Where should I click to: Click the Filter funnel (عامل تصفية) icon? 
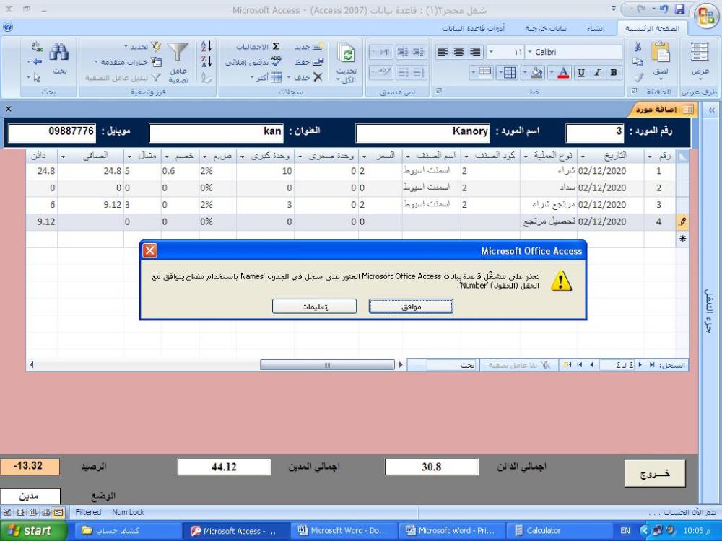point(178,53)
